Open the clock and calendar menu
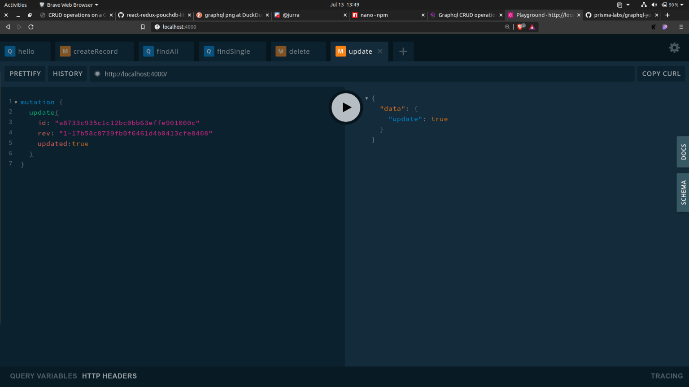Screen dimensions: 689x387 click(344, 5)
